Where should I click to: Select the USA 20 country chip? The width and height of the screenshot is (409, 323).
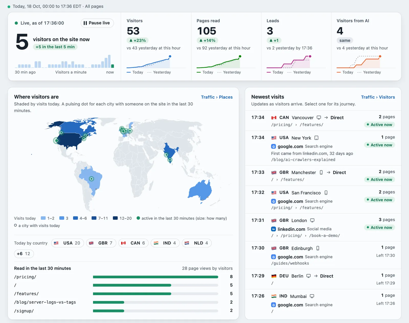point(67,243)
